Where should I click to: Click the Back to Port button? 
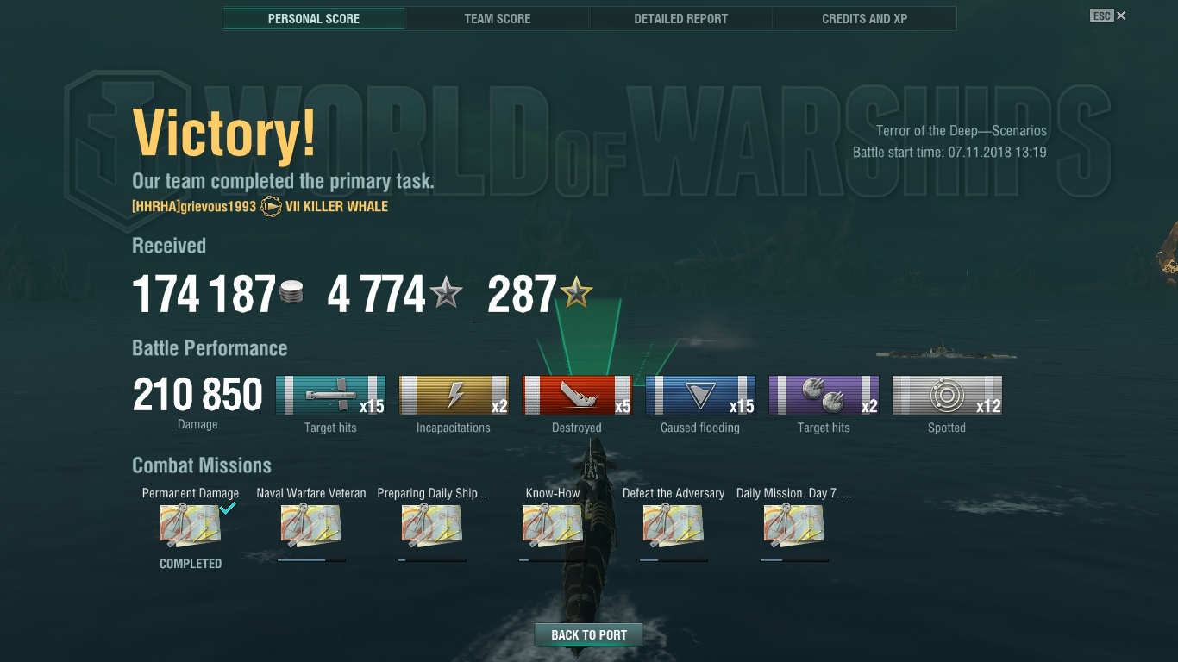pyautogui.click(x=589, y=634)
